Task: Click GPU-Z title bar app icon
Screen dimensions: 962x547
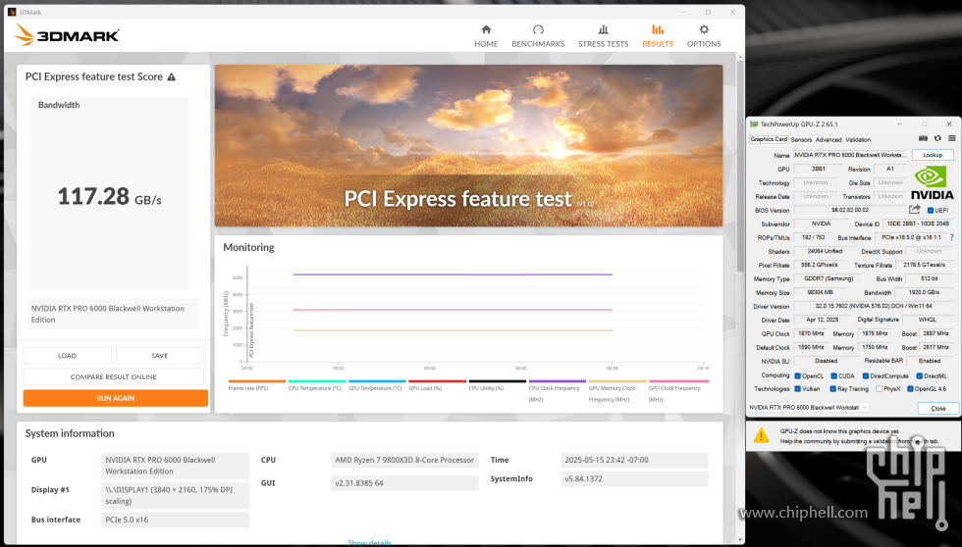Action: point(754,124)
